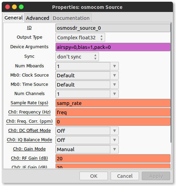
Task: Click the Time Source entry showing Default
Action: tap(83, 85)
